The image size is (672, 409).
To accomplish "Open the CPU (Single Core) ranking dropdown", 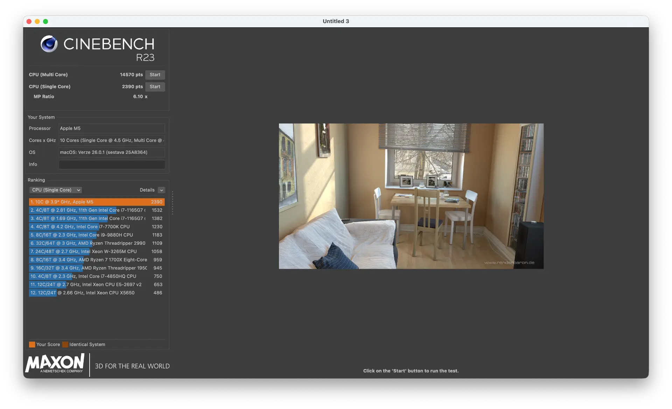I will pos(56,190).
